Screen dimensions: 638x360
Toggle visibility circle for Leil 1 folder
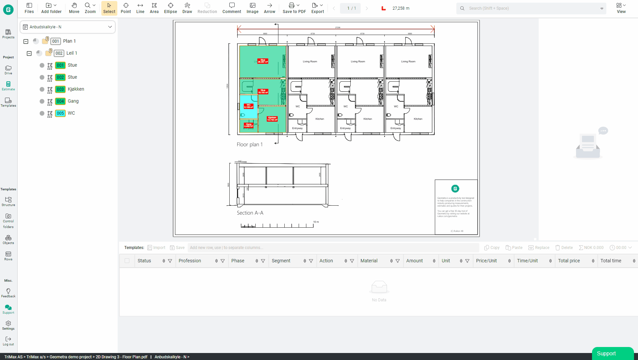click(x=39, y=53)
